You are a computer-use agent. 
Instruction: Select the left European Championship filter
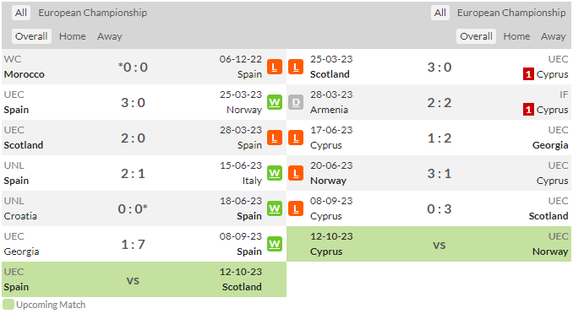click(92, 13)
